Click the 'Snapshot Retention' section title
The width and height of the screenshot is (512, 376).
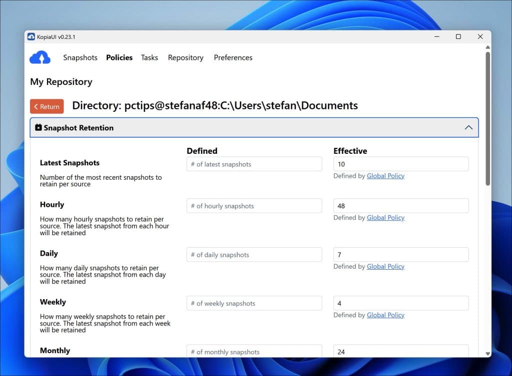(x=78, y=128)
